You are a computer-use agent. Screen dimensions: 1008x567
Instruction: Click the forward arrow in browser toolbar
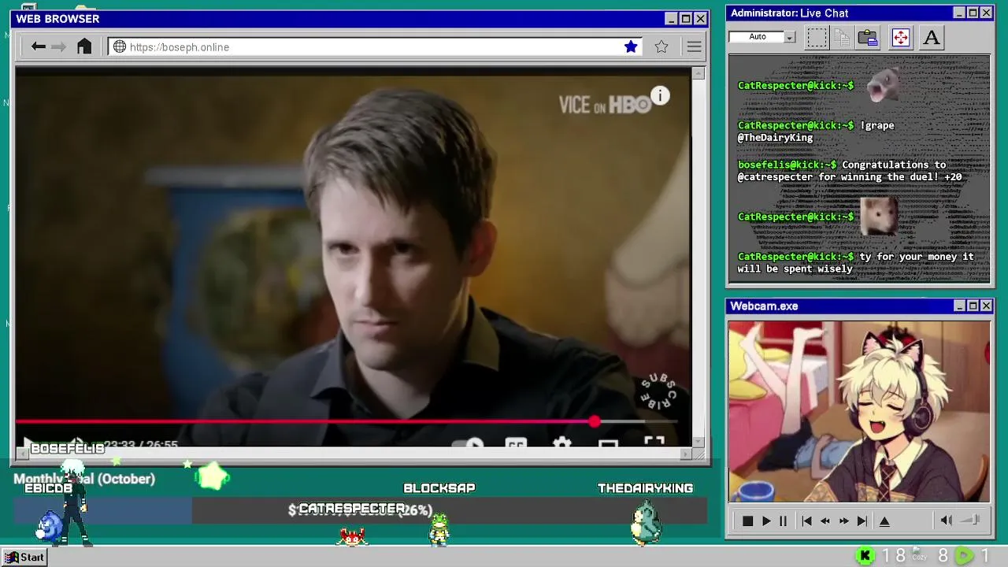pos(59,47)
